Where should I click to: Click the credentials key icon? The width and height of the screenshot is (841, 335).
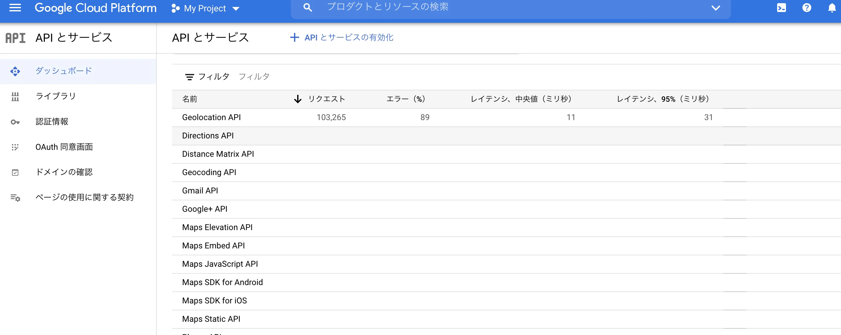[15, 122]
